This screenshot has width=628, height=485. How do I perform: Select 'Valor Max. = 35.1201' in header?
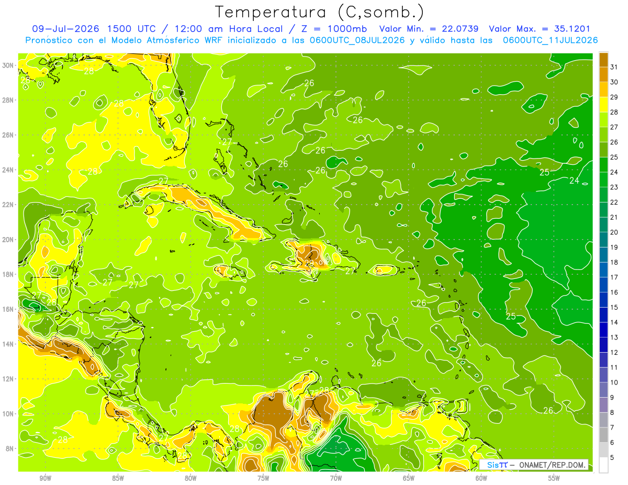(x=540, y=29)
